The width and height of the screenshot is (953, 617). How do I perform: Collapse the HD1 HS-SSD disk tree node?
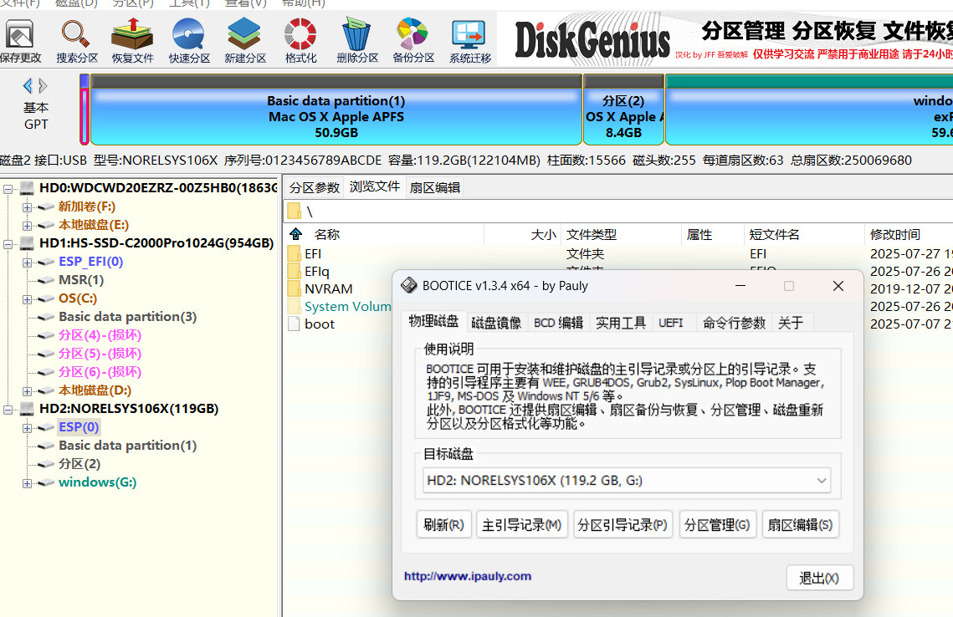8,244
